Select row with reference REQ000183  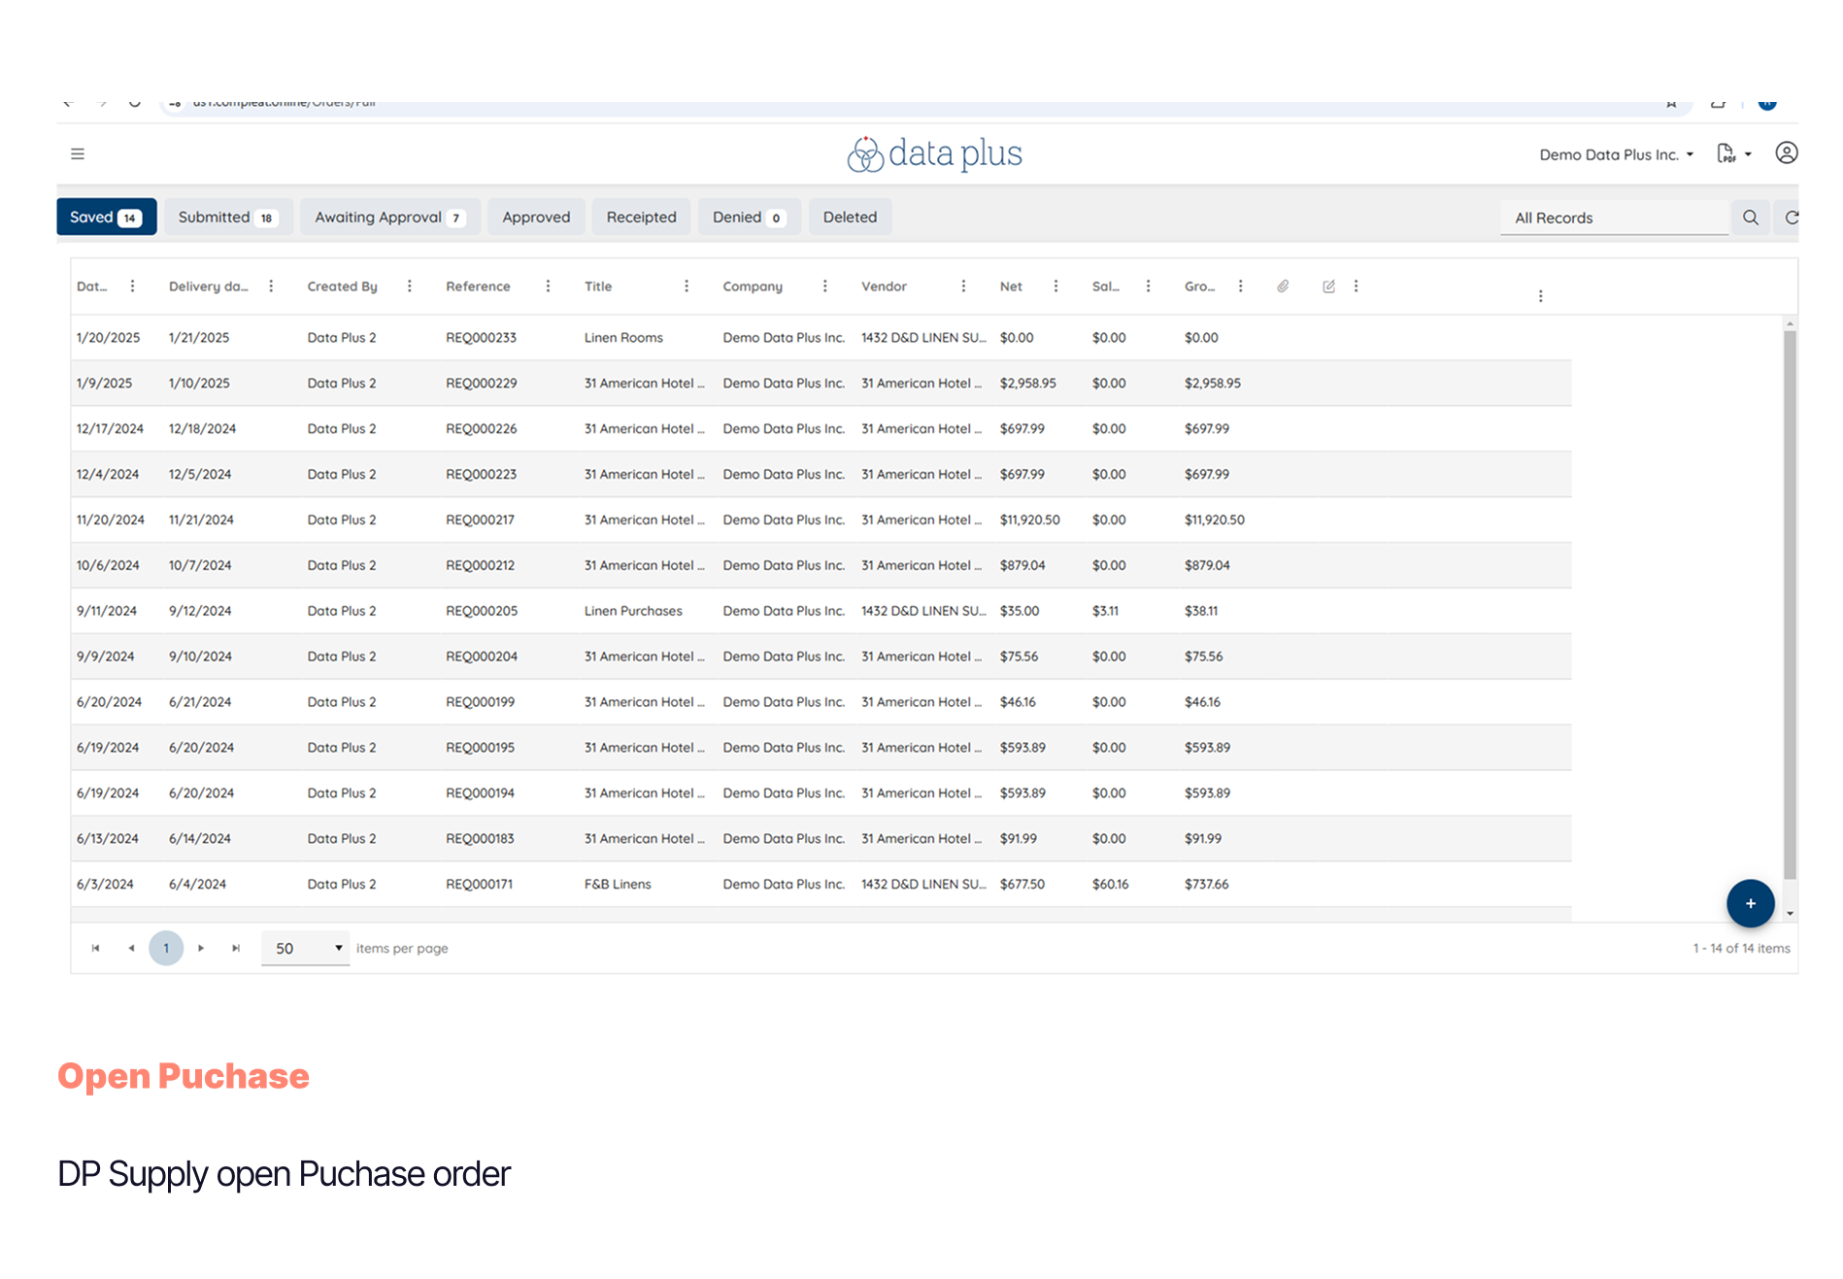tap(821, 838)
